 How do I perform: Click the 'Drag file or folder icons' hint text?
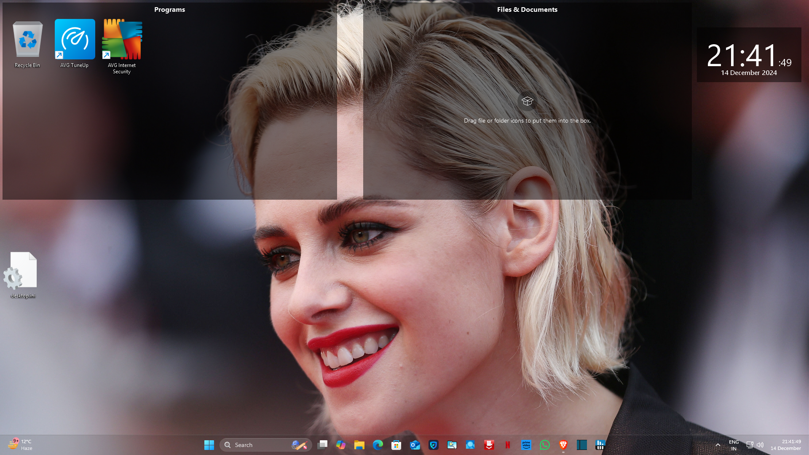(527, 120)
